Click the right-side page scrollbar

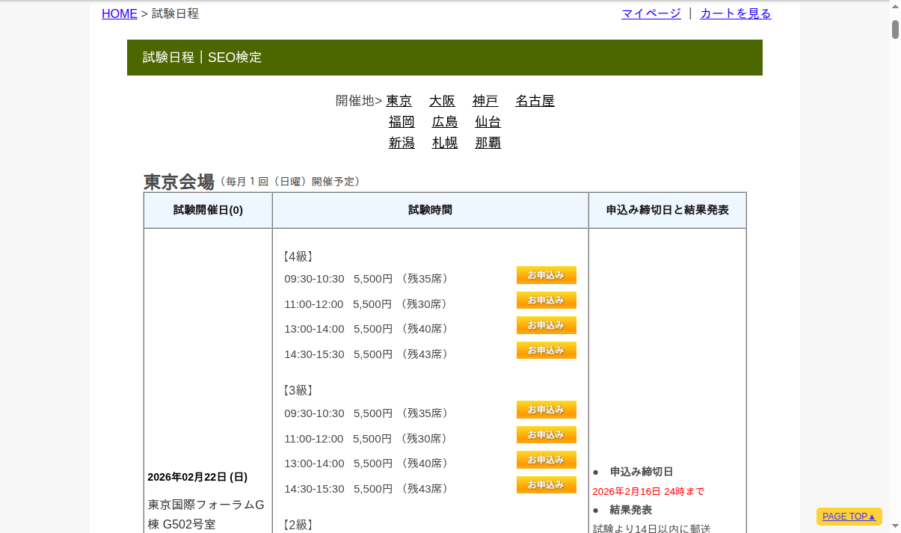tap(895, 30)
